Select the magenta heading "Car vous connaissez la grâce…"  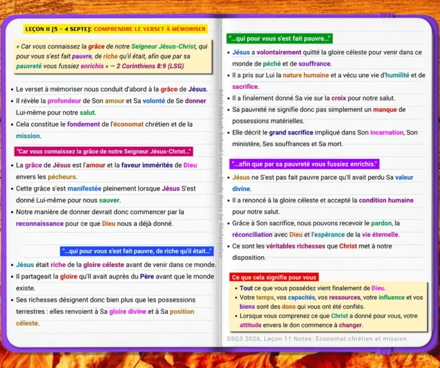(104, 151)
